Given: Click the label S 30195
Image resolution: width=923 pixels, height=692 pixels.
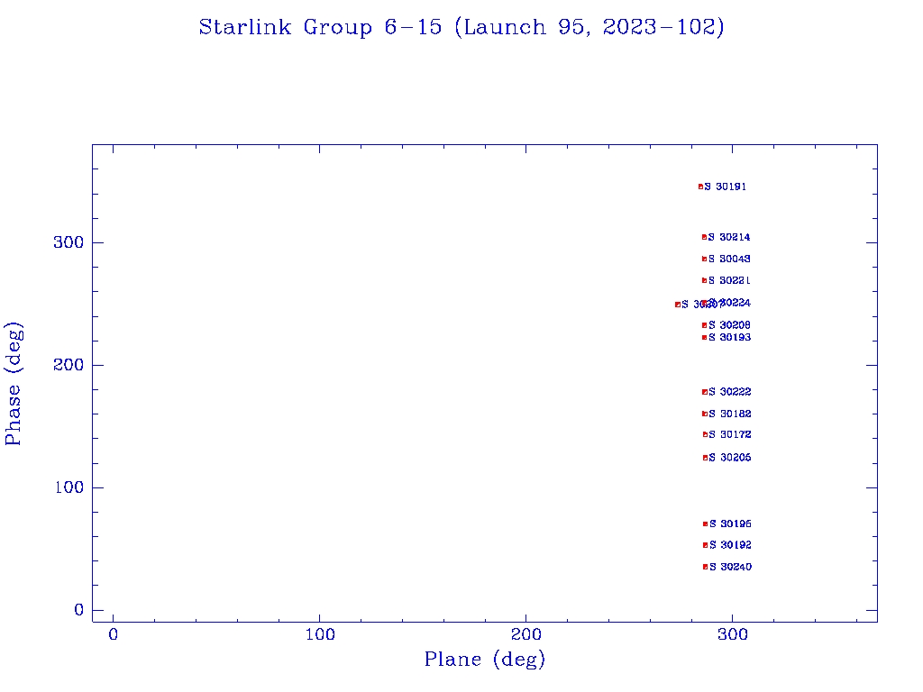Looking at the screenshot, I should point(730,524).
